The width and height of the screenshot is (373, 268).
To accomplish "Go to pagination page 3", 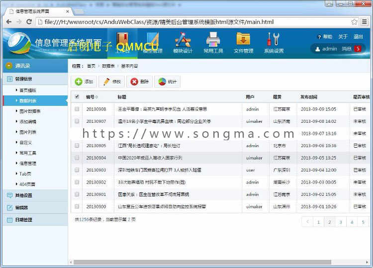I will [341, 222].
